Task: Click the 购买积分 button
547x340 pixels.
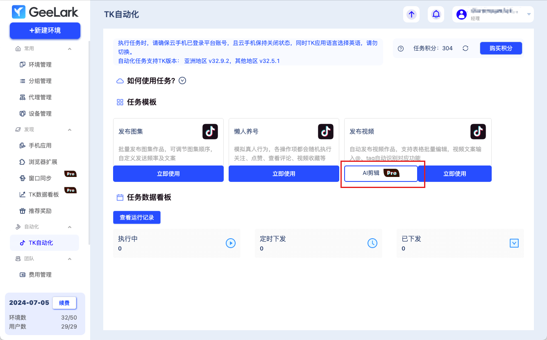Action: 501,48
